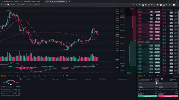Select the Рынок order type tab

145,76
